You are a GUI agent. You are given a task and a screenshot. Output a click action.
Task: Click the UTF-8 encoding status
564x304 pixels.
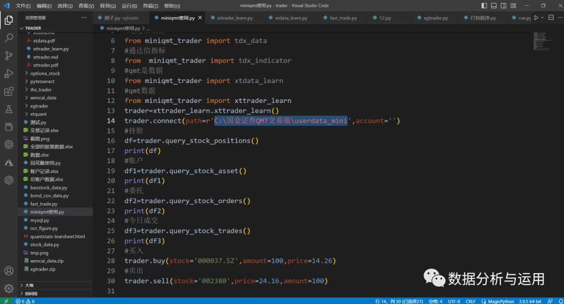[x=454, y=301]
